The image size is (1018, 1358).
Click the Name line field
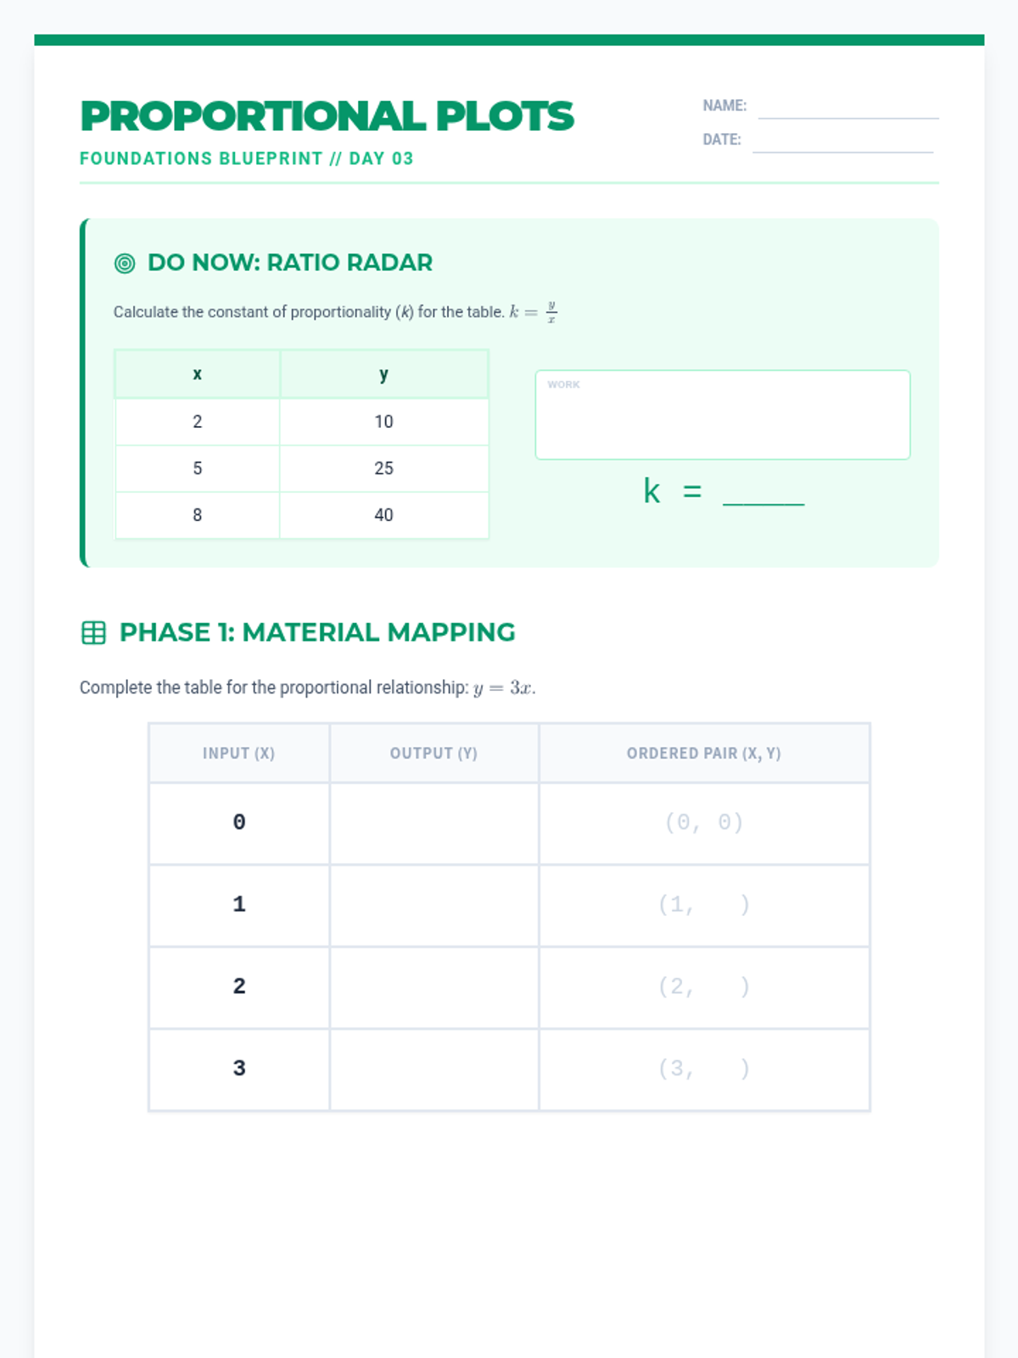click(x=848, y=108)
